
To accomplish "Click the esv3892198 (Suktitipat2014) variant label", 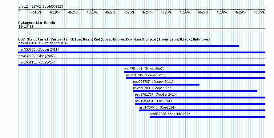I will [43, 43].
